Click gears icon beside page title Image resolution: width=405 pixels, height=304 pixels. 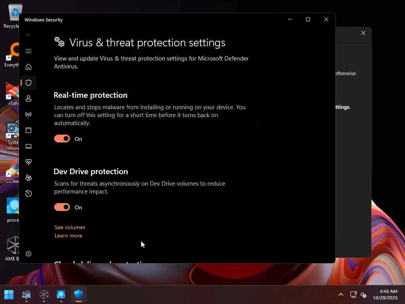(x=59, y=42)
